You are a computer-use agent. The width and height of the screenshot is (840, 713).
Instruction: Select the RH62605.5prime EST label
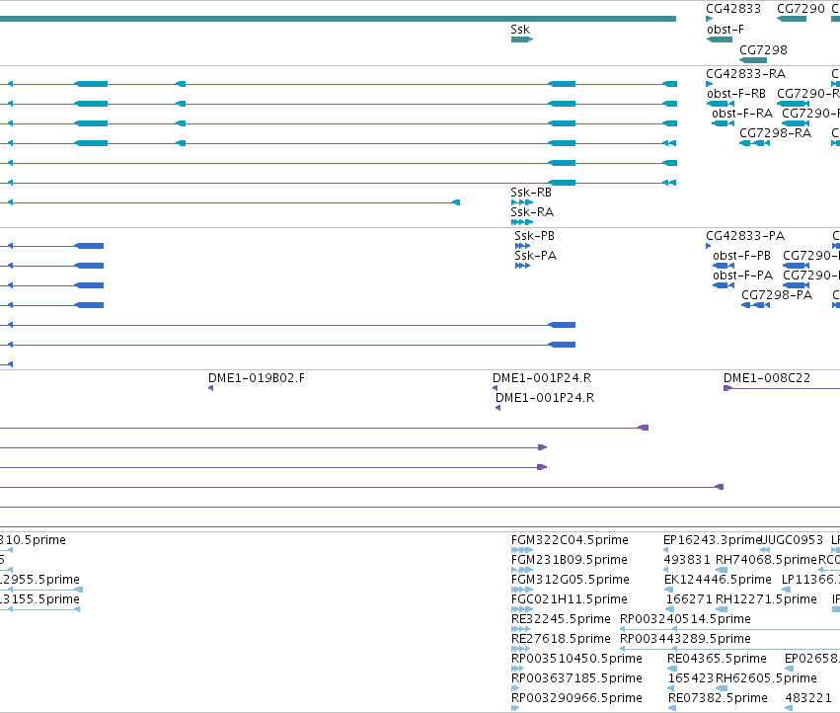tap(766, 678)
